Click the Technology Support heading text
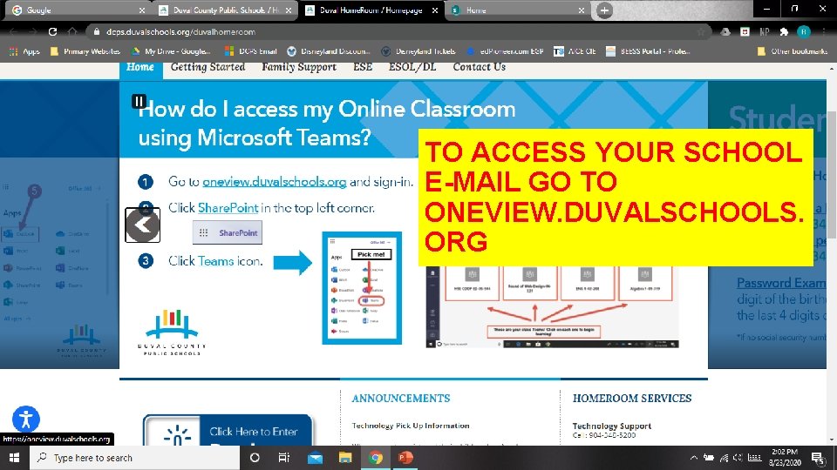 612,426
